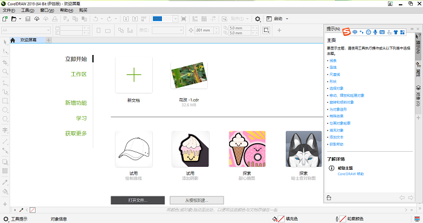Expand the 启动 launcher dropdown
Image resolution: width=423 pixels, height=223 pixels.
287,19
